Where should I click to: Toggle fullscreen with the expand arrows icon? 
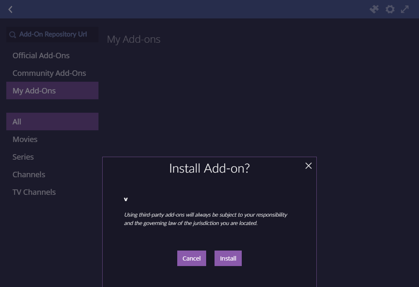(405, 9)
